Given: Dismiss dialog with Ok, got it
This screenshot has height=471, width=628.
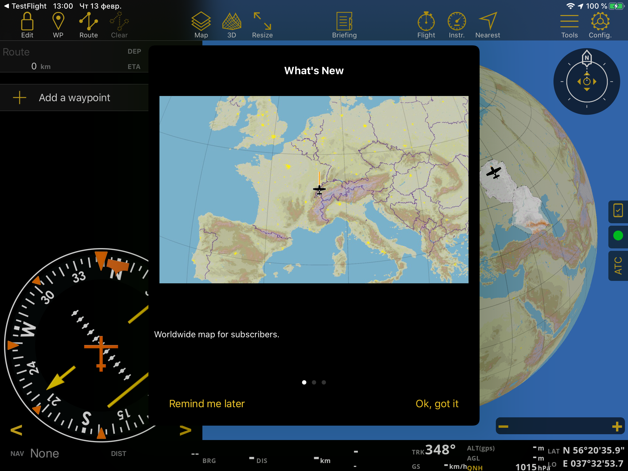Looking at the screenshot, I should coord(437,404).
